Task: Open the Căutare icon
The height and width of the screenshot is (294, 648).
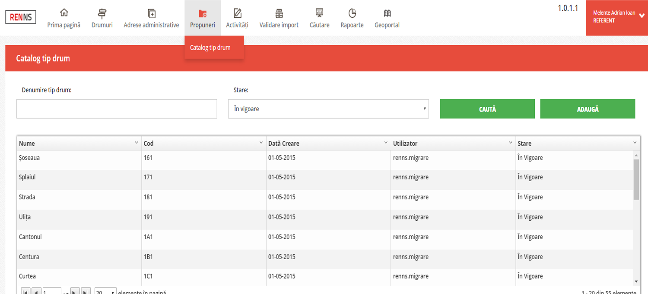Action: click(x=319, y=13)
